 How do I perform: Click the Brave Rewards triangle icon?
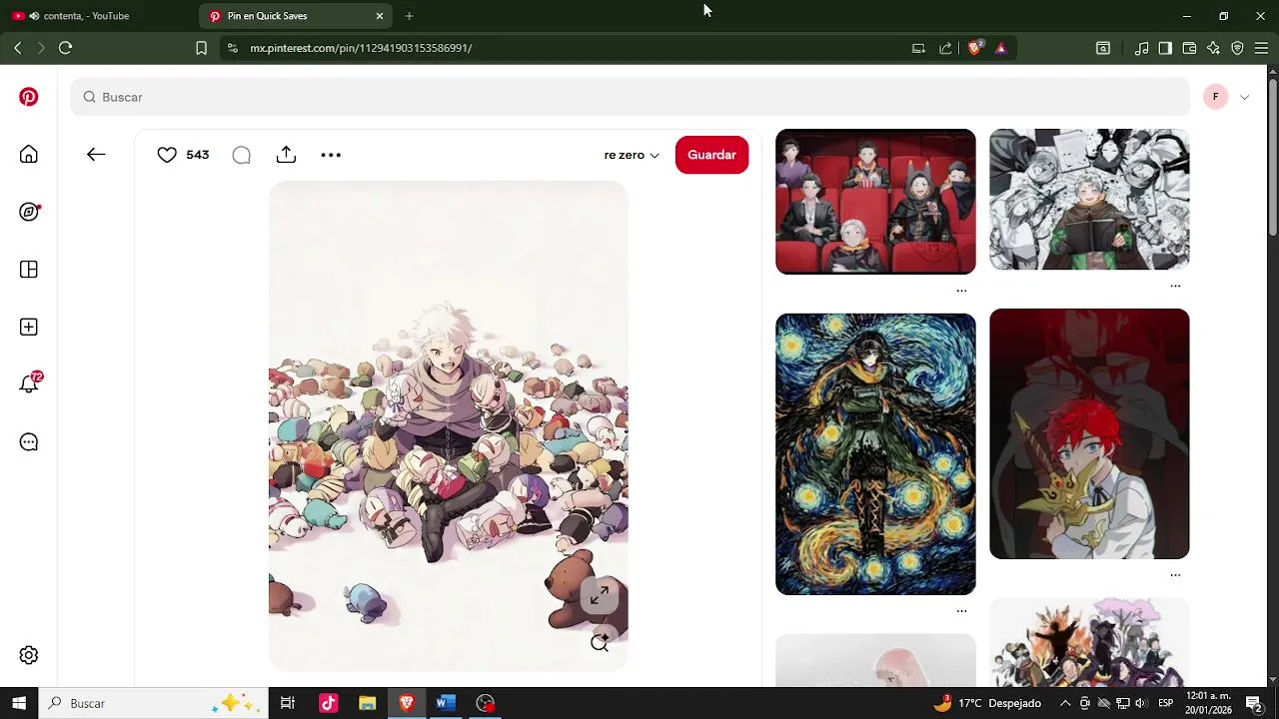[x=1001, y=47]
